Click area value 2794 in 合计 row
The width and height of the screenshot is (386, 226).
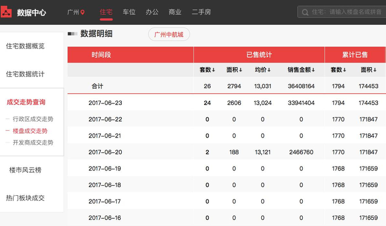234,86
